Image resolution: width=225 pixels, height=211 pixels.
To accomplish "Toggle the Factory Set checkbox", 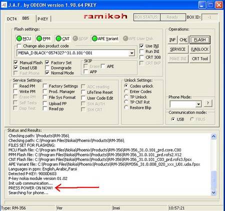I will pos(47,62).
